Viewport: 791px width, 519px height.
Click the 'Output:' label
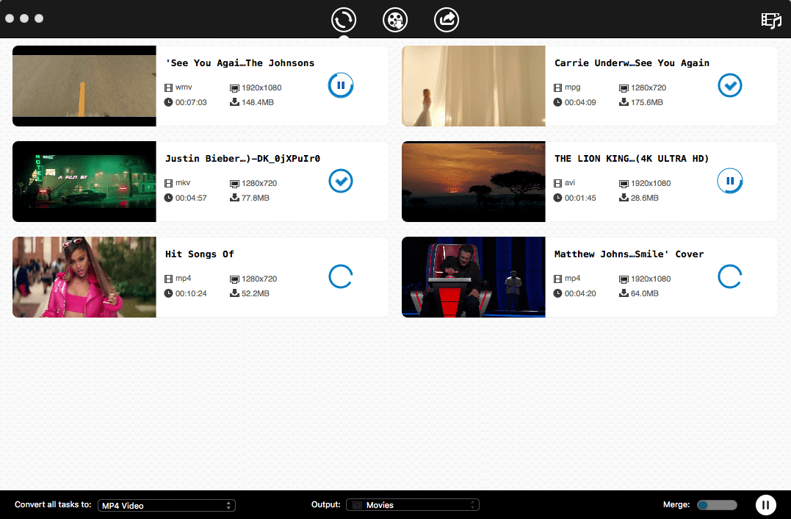point(326,504)
